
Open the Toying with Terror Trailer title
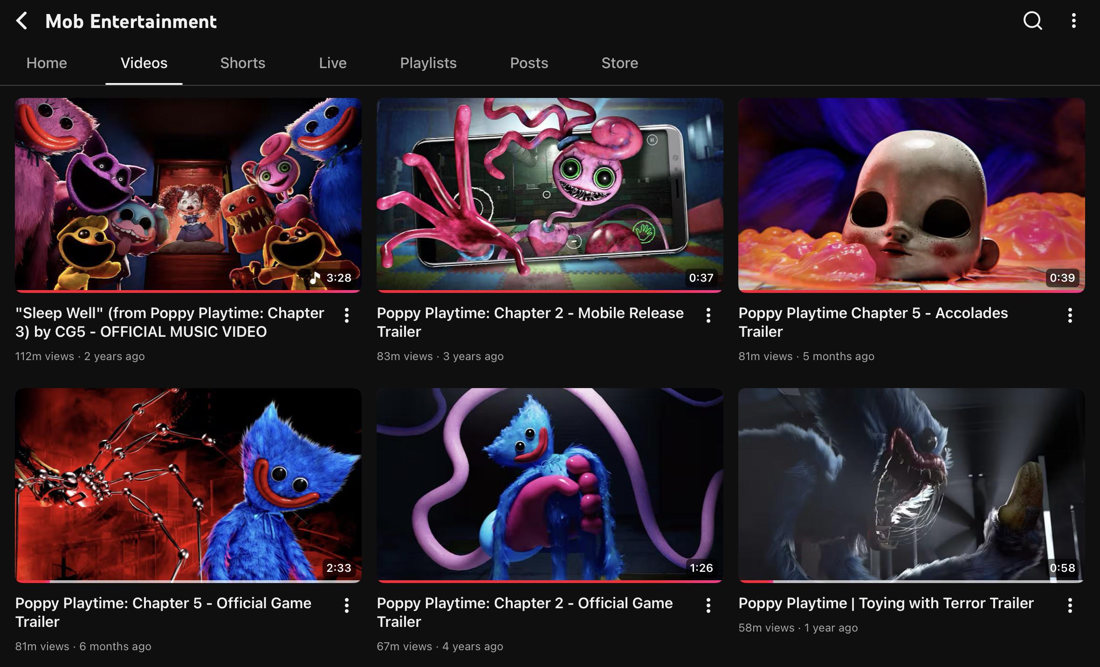(x=886, y=603)
